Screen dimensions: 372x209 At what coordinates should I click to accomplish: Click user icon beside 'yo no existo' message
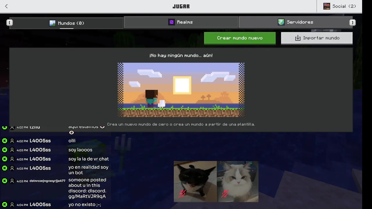[12, 205]
